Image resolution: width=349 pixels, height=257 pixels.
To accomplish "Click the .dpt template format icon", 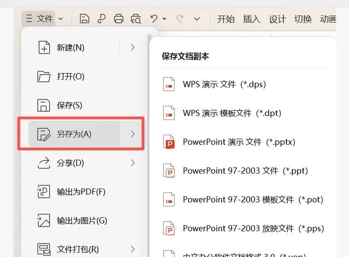I will coord(169,113).
